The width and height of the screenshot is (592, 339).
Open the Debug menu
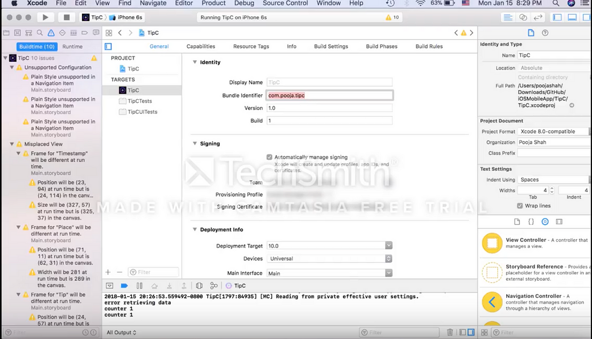point(244,3)
